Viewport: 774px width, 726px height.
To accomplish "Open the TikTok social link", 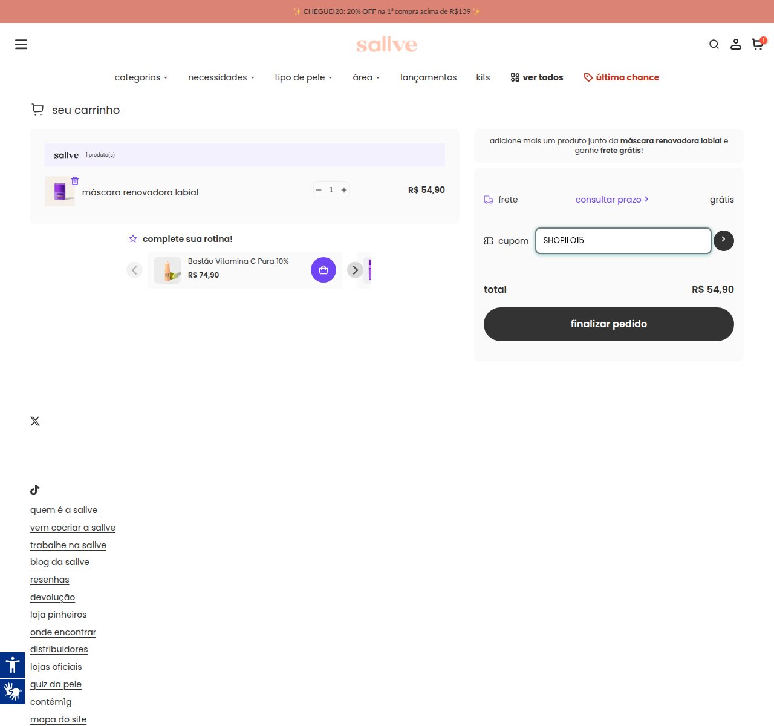I will (x=35, y=489).
